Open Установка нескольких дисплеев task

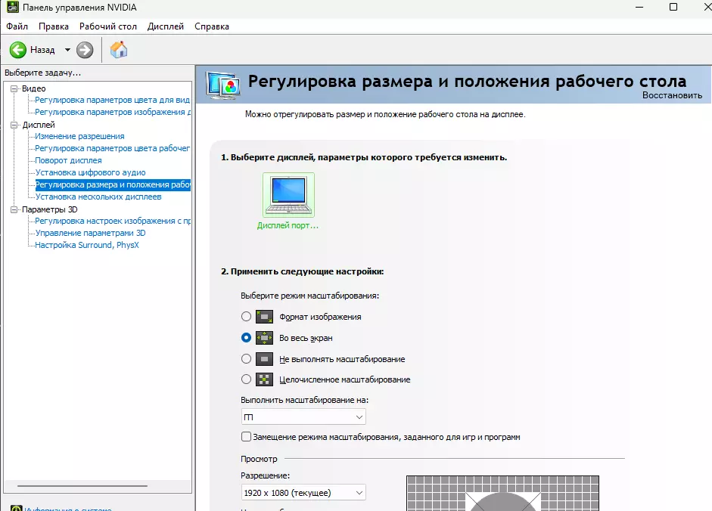click(98, 197)
